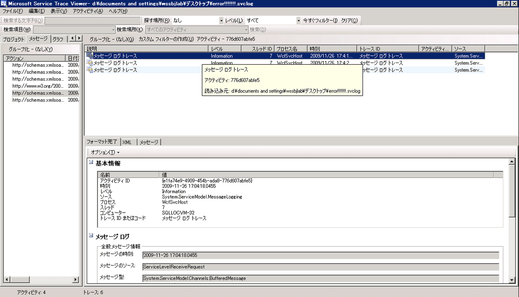Click トレース: 6 in the status bar
Image resolution: width=519 pixels, height=297 pixels.
tap(93, 293)
